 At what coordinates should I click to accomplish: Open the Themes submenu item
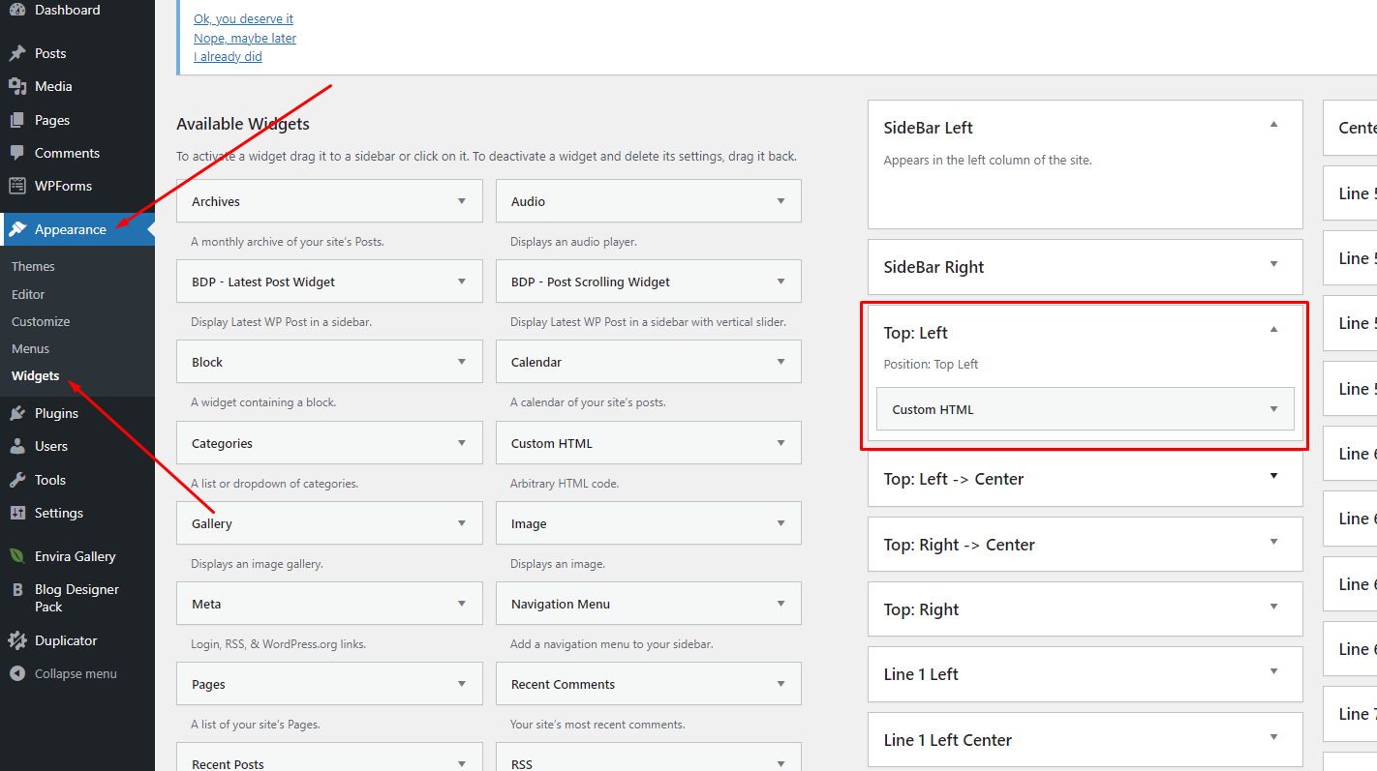pos(33,266)
